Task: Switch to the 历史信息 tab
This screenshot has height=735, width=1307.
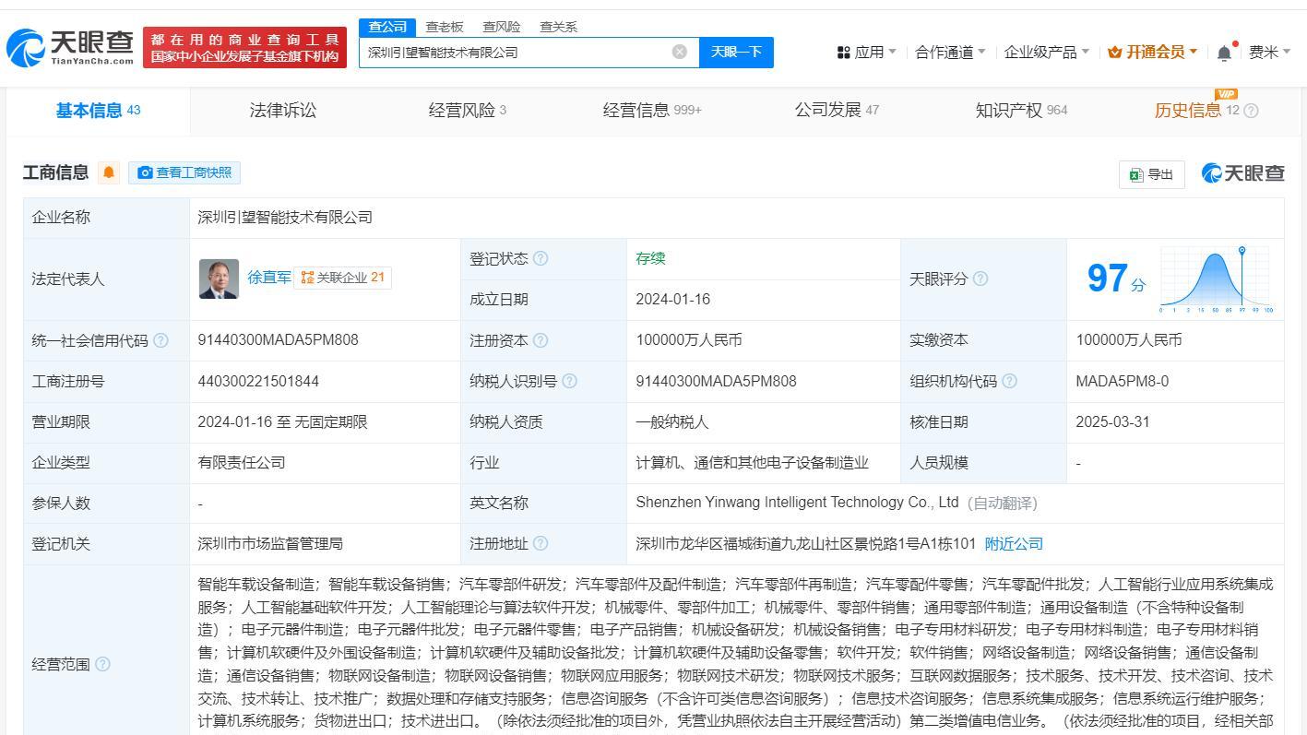Action: point(1197,111)
